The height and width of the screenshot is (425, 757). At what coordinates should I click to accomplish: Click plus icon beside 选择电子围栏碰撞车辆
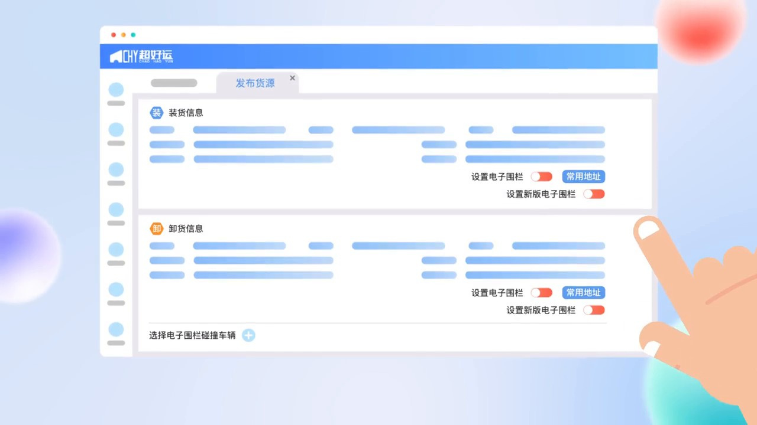tap(249, 335)
